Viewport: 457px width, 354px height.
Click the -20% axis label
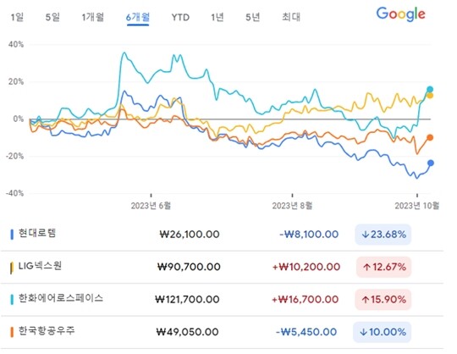tap(15, 156)
